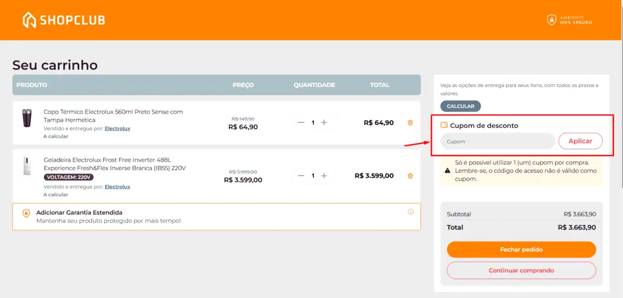Screen dimensions: 623x298
Task: Proceed with Fechar pedido button
Action: click(x=521, y=250)
